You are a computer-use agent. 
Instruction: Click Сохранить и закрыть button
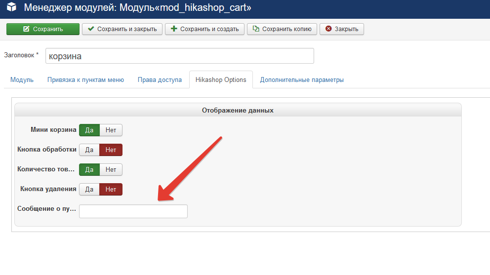(122, 29)
